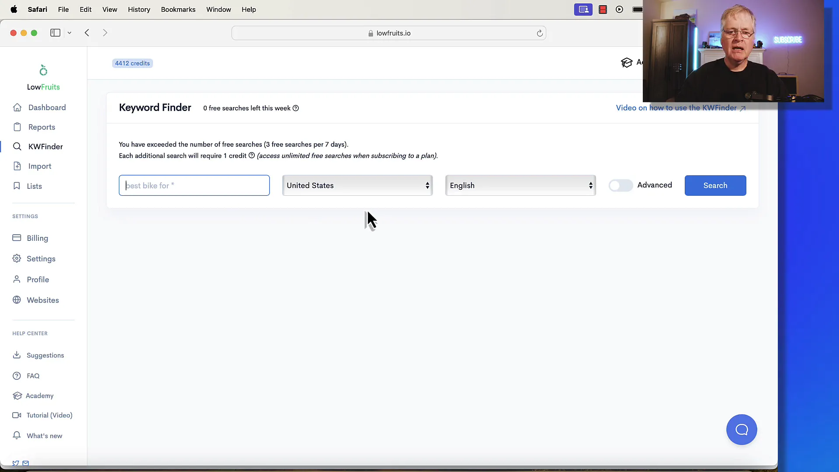Viewport: 839px width, 472px height.
Task: Enable Advanced mode toggle
Action: pos(621,185)
